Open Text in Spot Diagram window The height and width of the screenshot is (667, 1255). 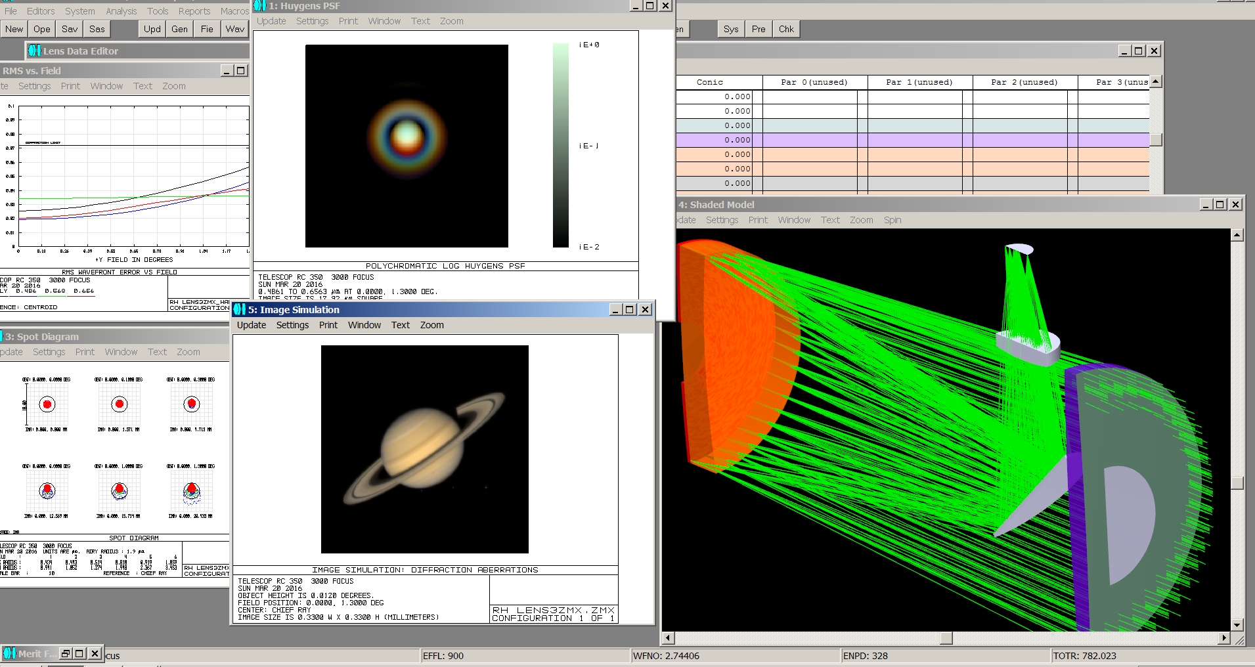[157, 352]
